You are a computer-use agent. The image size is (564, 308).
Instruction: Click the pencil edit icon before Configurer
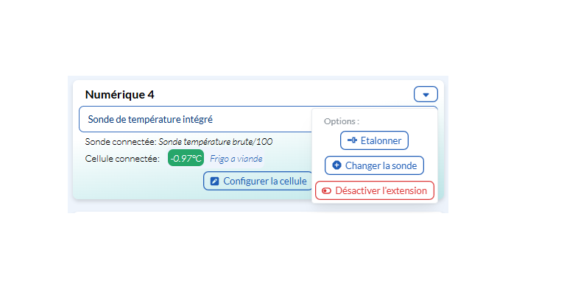pos(214,181)
